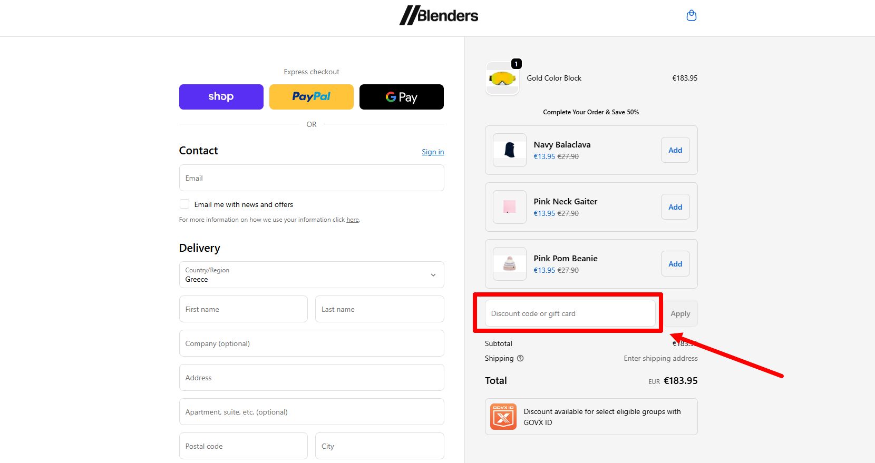Expand the Country/Region dropdown showing Greece
The width and height of the screenshot is (875, 463).
tap(312, 275)
